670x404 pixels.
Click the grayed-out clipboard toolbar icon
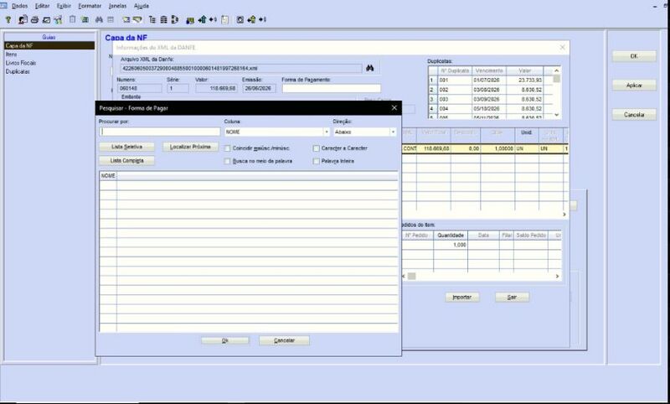[x=73, y=19]
